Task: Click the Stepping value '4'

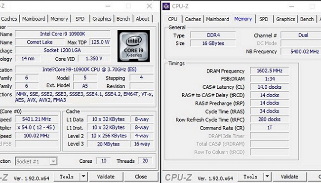Action: click(142, 78)
